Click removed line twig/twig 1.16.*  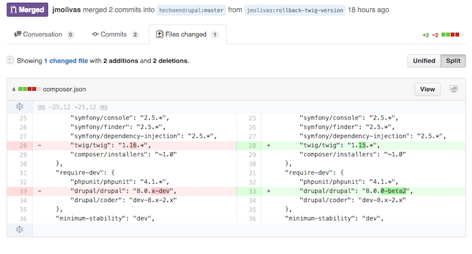135,146
